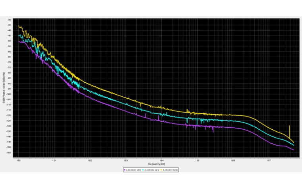Click the -100 label on the Y axis
Screen dimensions: 302x189
click(9, 94)
